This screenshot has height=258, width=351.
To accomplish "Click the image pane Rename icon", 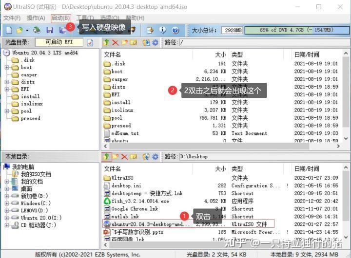I will (x=133, y=42).
